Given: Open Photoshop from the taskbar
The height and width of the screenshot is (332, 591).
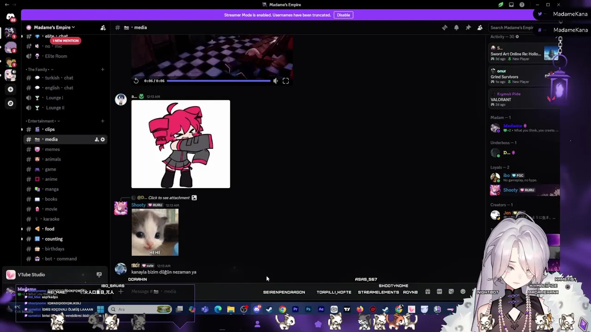Looking at the screenshot, I should (x=308, y=309).
